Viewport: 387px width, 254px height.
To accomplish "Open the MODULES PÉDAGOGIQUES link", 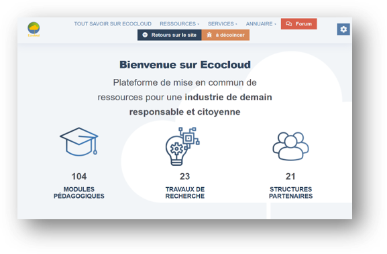I will coord(79,193).
